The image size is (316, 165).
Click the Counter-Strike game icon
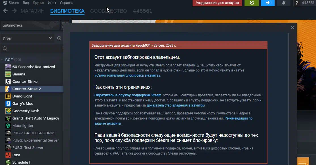click(x=8, y=81)
